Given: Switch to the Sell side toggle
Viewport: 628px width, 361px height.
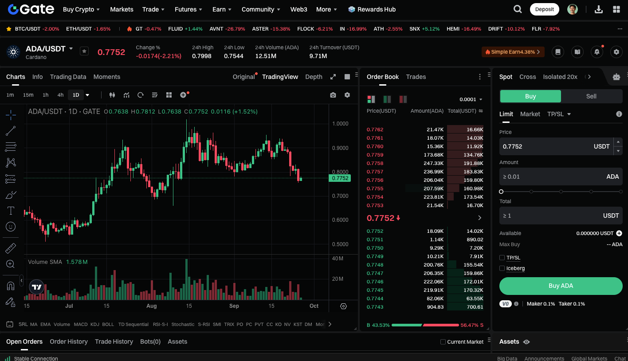Looking at the screenshot, I should point(591,96).
